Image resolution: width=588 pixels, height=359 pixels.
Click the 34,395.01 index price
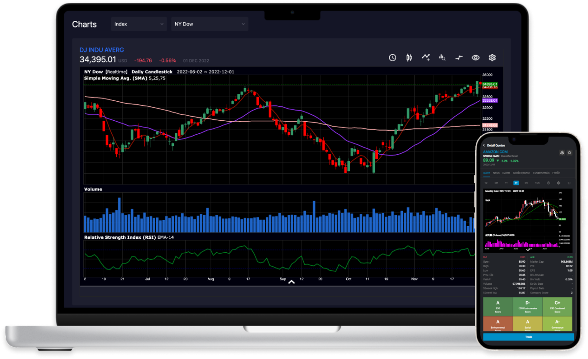98,59
